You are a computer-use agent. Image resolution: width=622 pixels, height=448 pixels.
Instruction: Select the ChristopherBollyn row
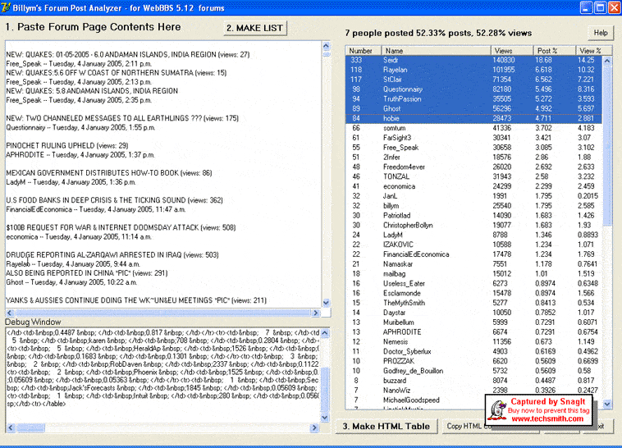coord(473,226)
